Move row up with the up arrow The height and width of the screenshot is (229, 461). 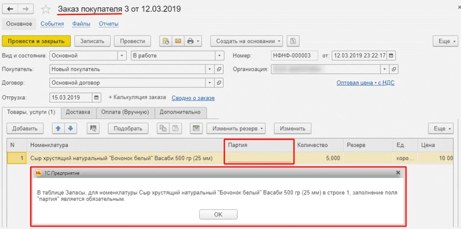pyautogui.click(x=58, y=128)
